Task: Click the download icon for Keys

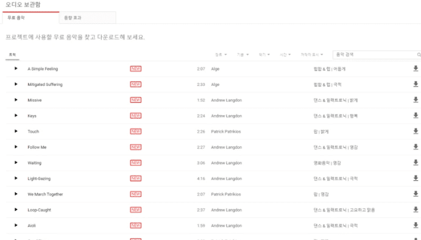Action: [x=416, y=116]
